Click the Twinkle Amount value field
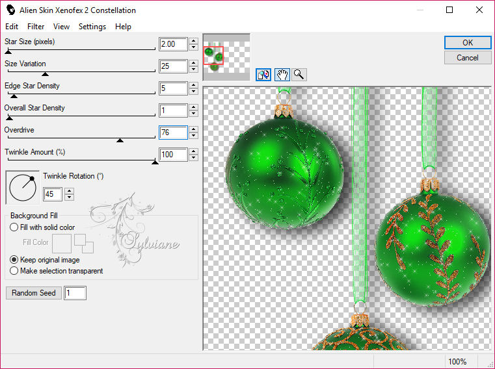495x369 pixels. [173, 155]
